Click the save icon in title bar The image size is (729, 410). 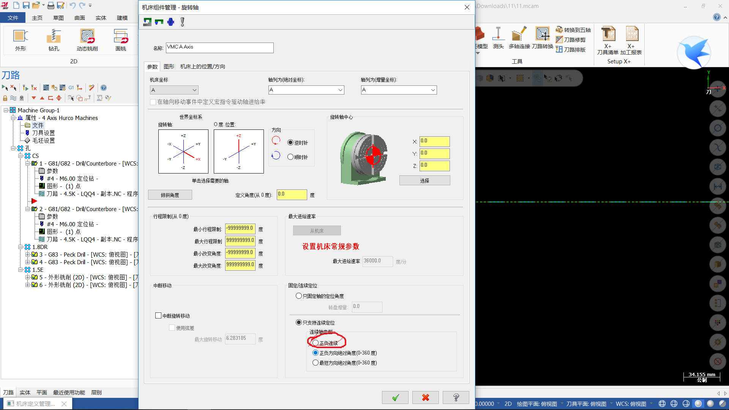click(x=26, y=5)
